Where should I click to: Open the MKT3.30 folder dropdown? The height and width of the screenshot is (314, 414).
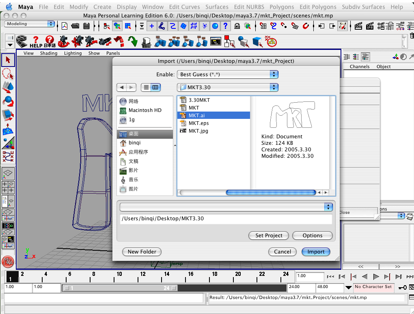(228, 87)
